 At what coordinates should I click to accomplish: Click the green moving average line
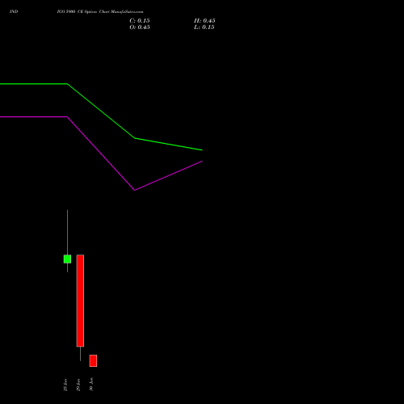point(101,112)
